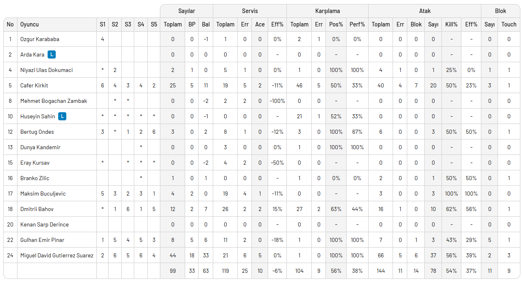
Task: Click the libero badge beside Arda Kara
Action: (x=51, y=54)
